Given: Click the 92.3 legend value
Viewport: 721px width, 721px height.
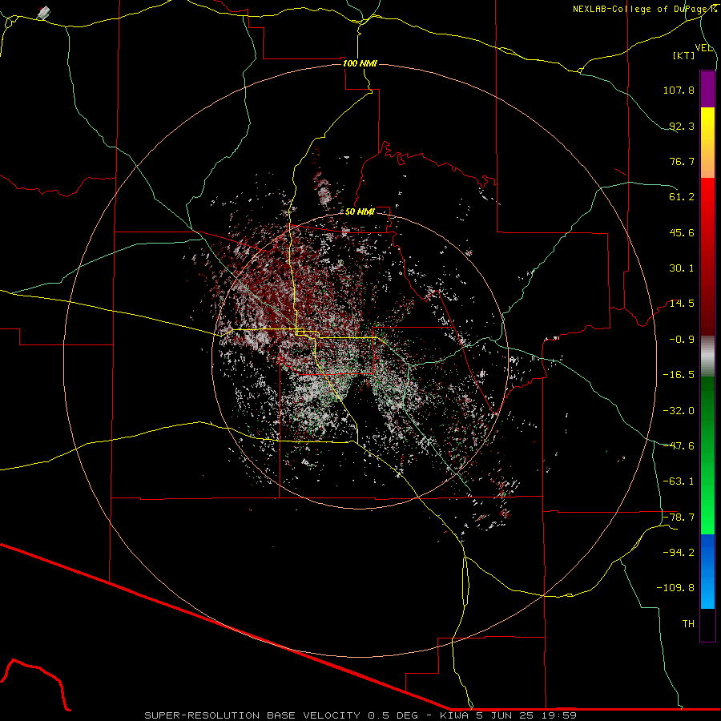Looking at the screenshot, I should pos(682,126).
